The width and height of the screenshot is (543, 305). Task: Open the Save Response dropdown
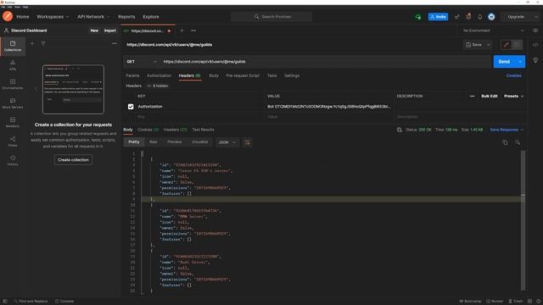tap(507, 130)
